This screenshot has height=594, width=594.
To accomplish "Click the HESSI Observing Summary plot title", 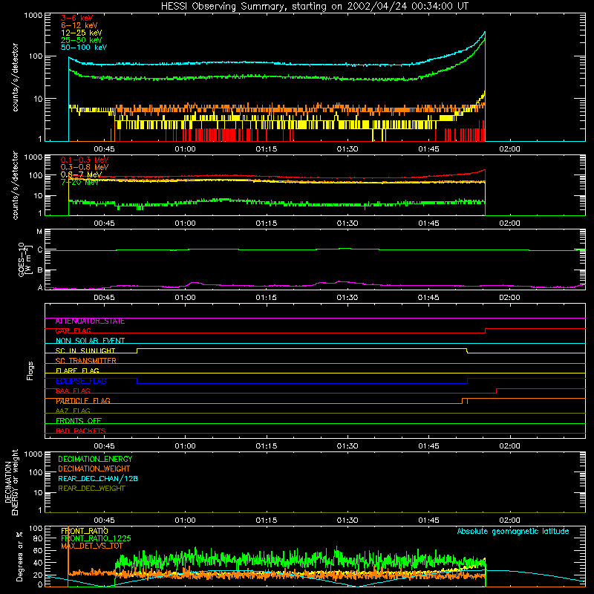I will click(x=314, y=7).
